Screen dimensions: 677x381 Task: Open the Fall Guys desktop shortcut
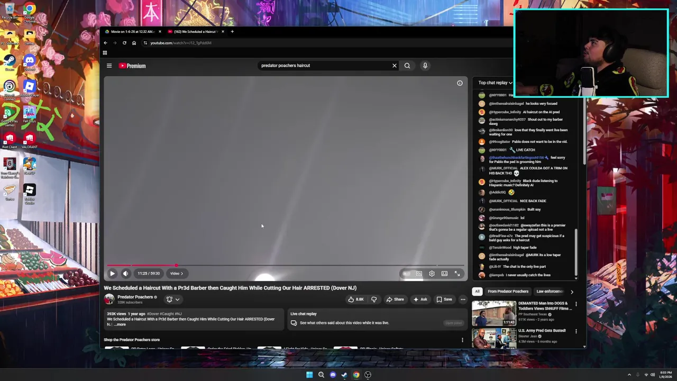30,114
